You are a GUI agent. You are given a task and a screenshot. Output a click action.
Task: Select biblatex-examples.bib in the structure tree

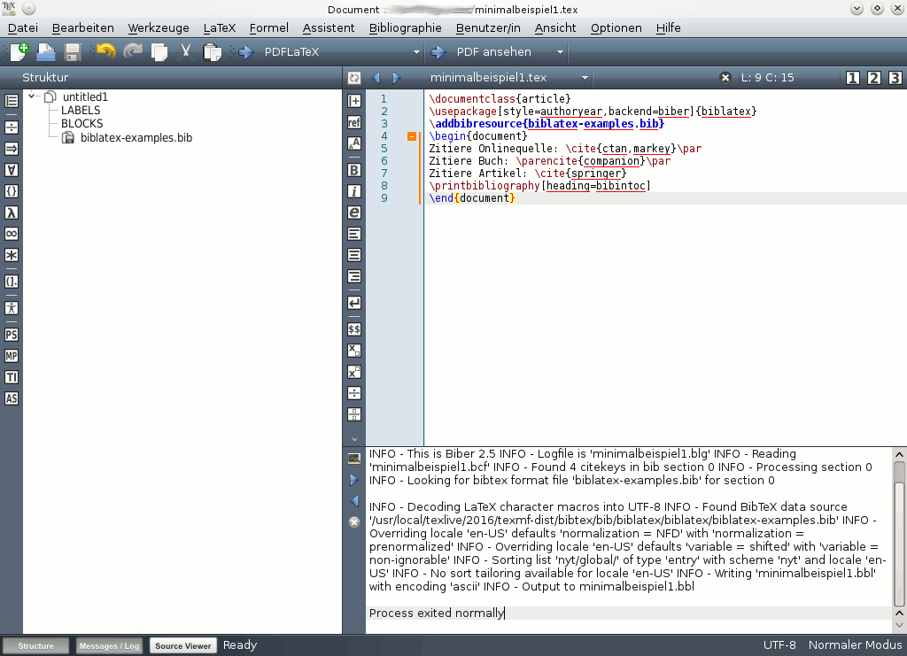[x=136, y=137]
